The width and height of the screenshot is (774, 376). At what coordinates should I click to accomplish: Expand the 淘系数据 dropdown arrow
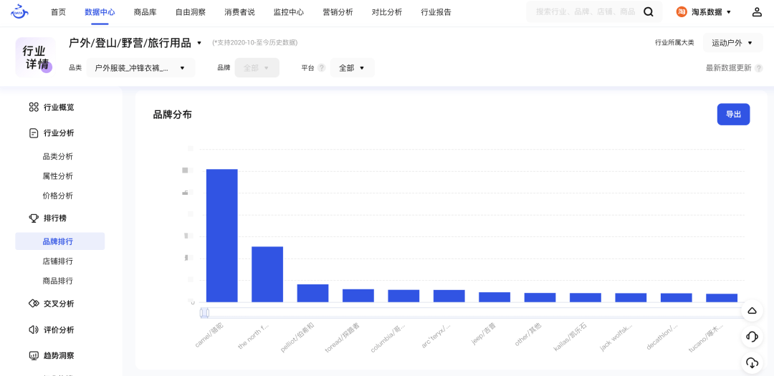pos(729,12)
